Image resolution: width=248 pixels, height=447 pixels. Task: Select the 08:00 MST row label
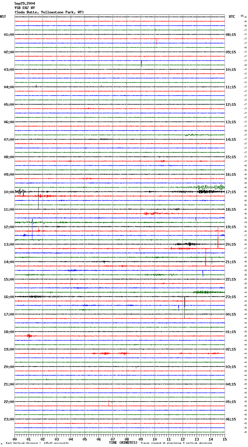[9, 157]
